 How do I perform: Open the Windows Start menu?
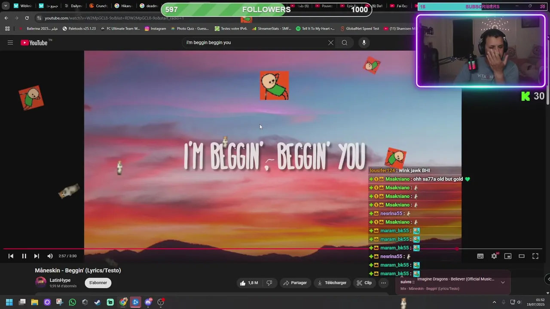point(9,302)
